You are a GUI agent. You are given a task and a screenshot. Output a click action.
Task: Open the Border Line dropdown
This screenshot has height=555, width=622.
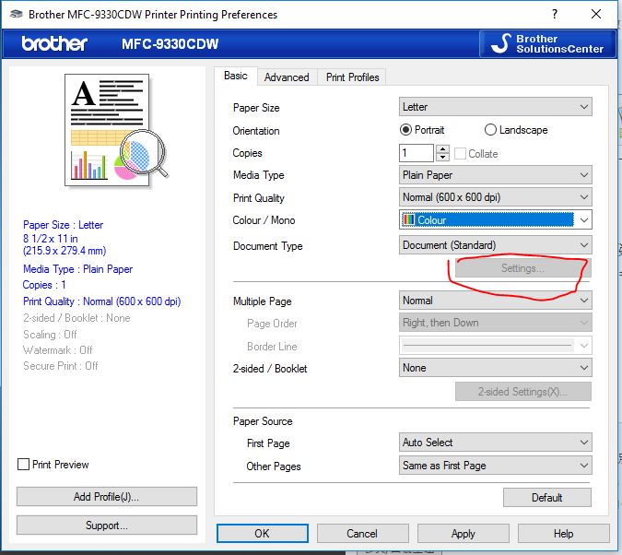click(x=496, y=346)
